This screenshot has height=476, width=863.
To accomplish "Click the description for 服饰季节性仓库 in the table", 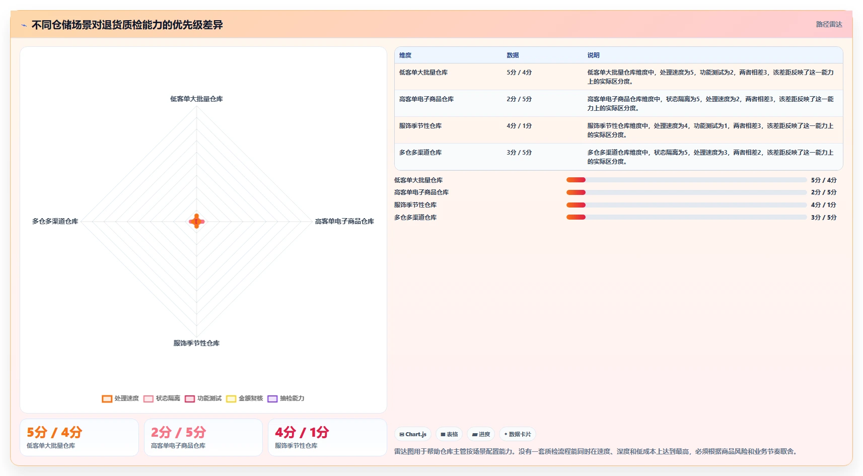I will coord(710,130).
